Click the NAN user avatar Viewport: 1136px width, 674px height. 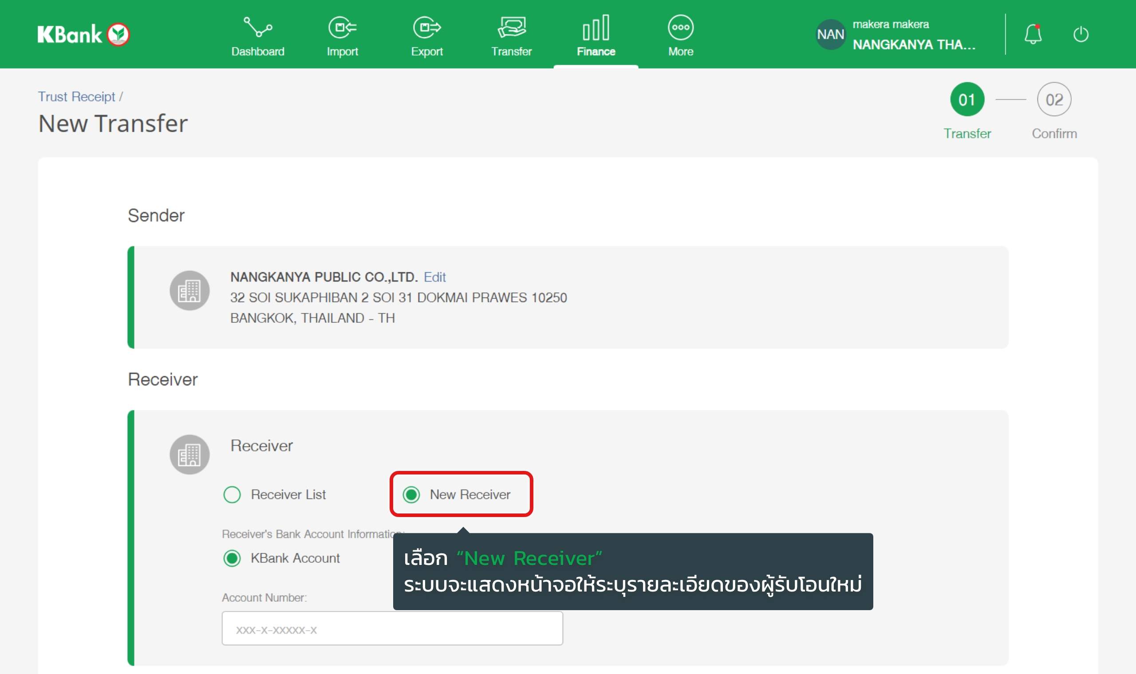830,34
